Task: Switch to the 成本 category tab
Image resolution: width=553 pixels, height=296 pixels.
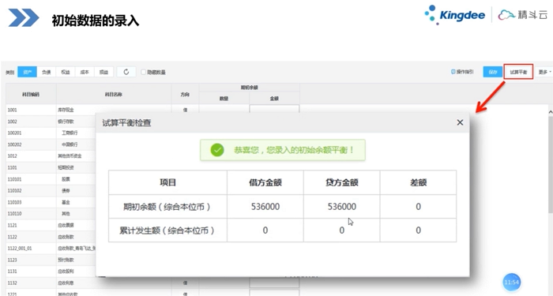Action: tap(85, 72)
